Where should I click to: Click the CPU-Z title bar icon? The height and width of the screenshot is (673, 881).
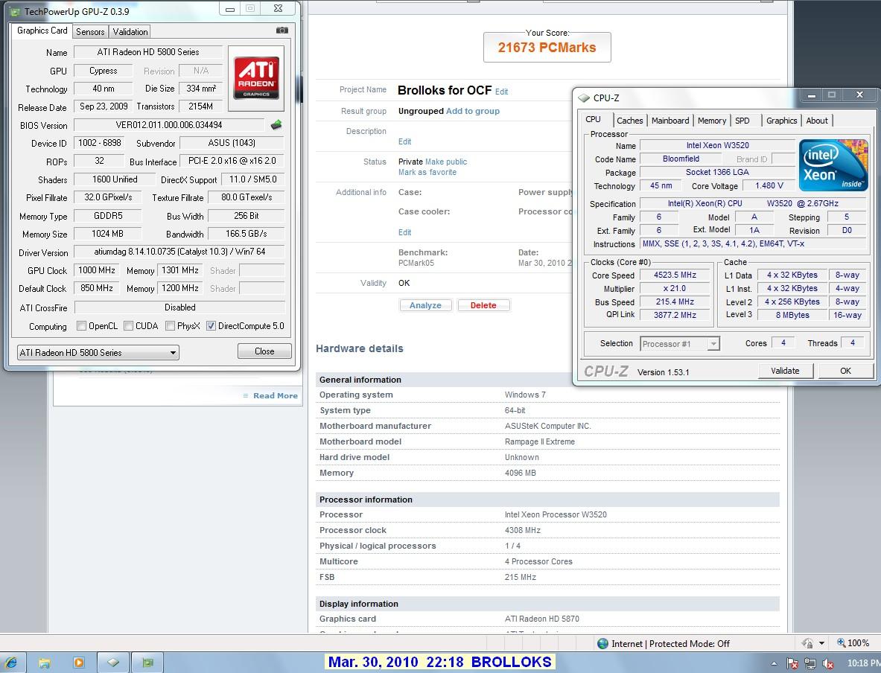[584, 98]
